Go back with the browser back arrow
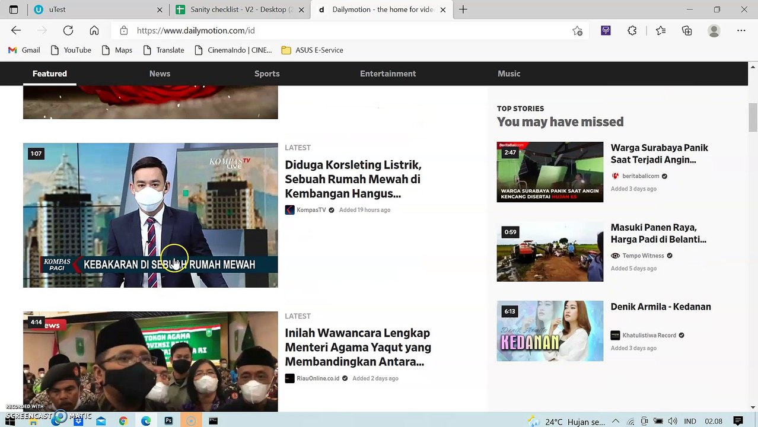The image size is (758, 427). click(x=16, y=30)
